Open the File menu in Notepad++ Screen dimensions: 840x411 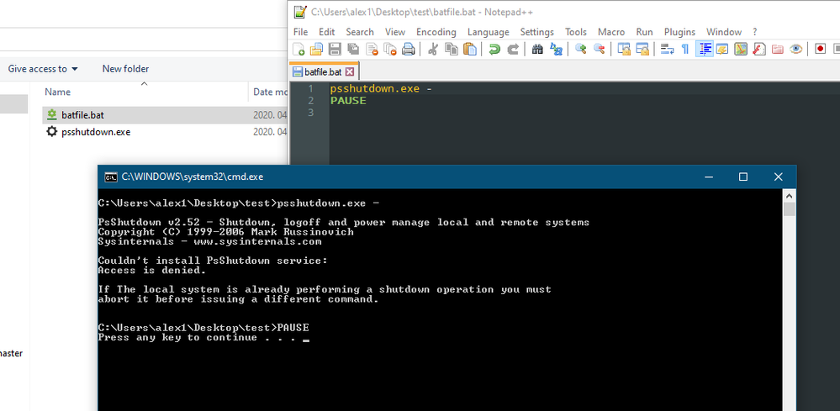click(x=300, y=32)
